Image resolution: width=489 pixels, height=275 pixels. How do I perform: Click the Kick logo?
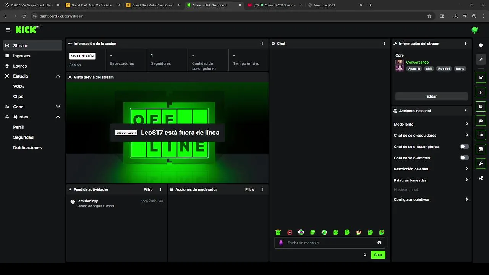(28, 30)
